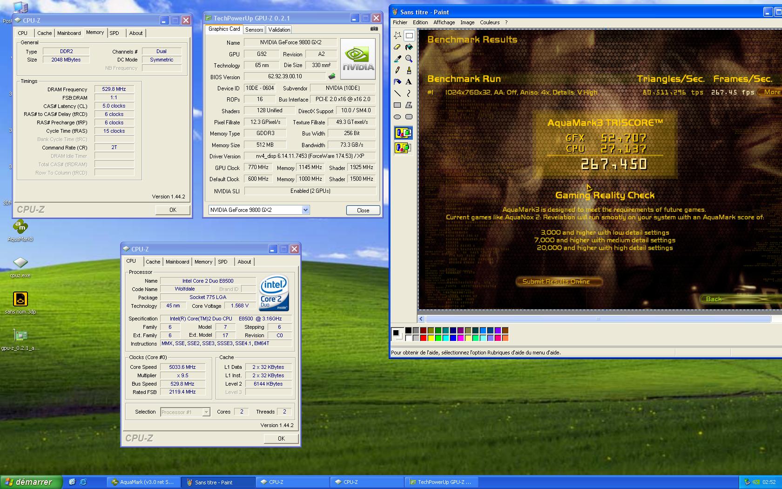This screenshot has width=782, height=489.
Task: Switch to Validation tab in GPU-Z
Action: [279, 30]
